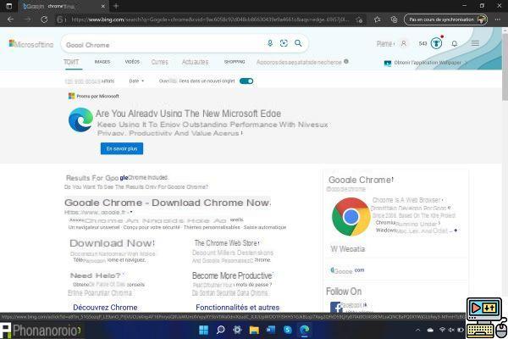The image size is (508, 339).
Task: Click En savoir plus button
Action: [122, 148]
